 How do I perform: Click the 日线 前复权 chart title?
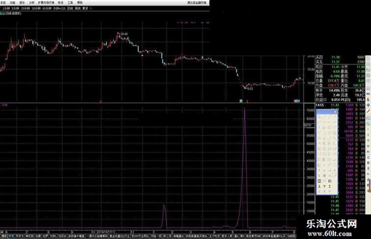coord(13,13)
